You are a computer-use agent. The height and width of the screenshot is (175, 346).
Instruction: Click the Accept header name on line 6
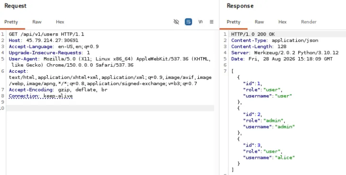click(x=17, y=71)
